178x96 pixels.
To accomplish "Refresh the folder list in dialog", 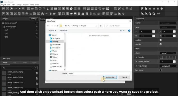I will tap(101, 26).
